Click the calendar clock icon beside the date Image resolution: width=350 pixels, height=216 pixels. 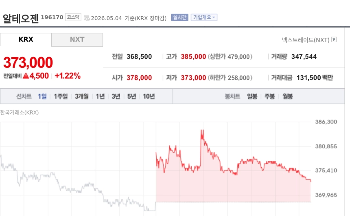tap(87, 18)
